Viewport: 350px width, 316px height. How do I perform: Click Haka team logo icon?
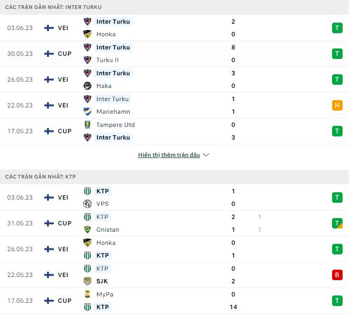(x=87, y=86)
